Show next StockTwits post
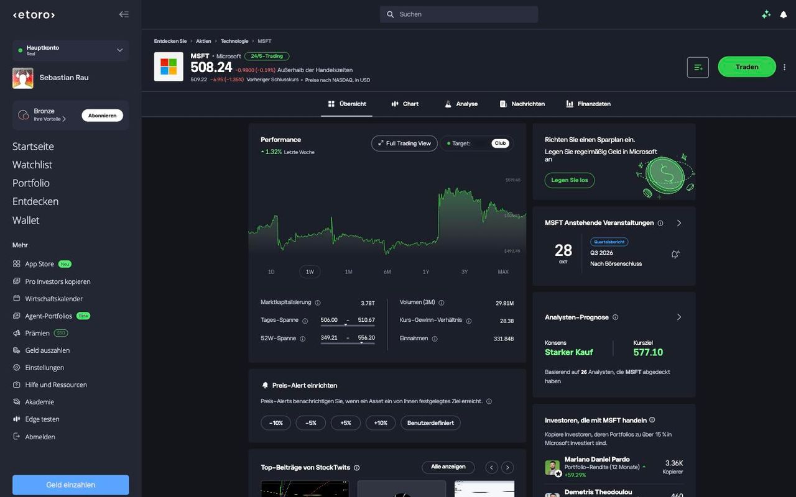796x497 pixels. click(507, 467)
